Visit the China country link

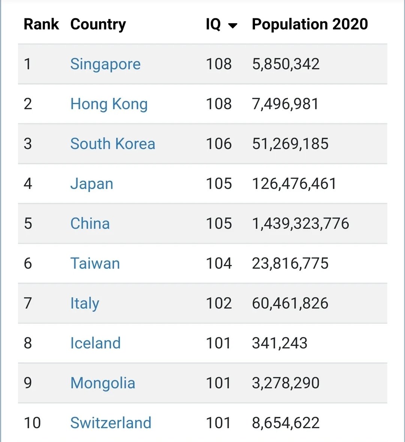(90, 223)
